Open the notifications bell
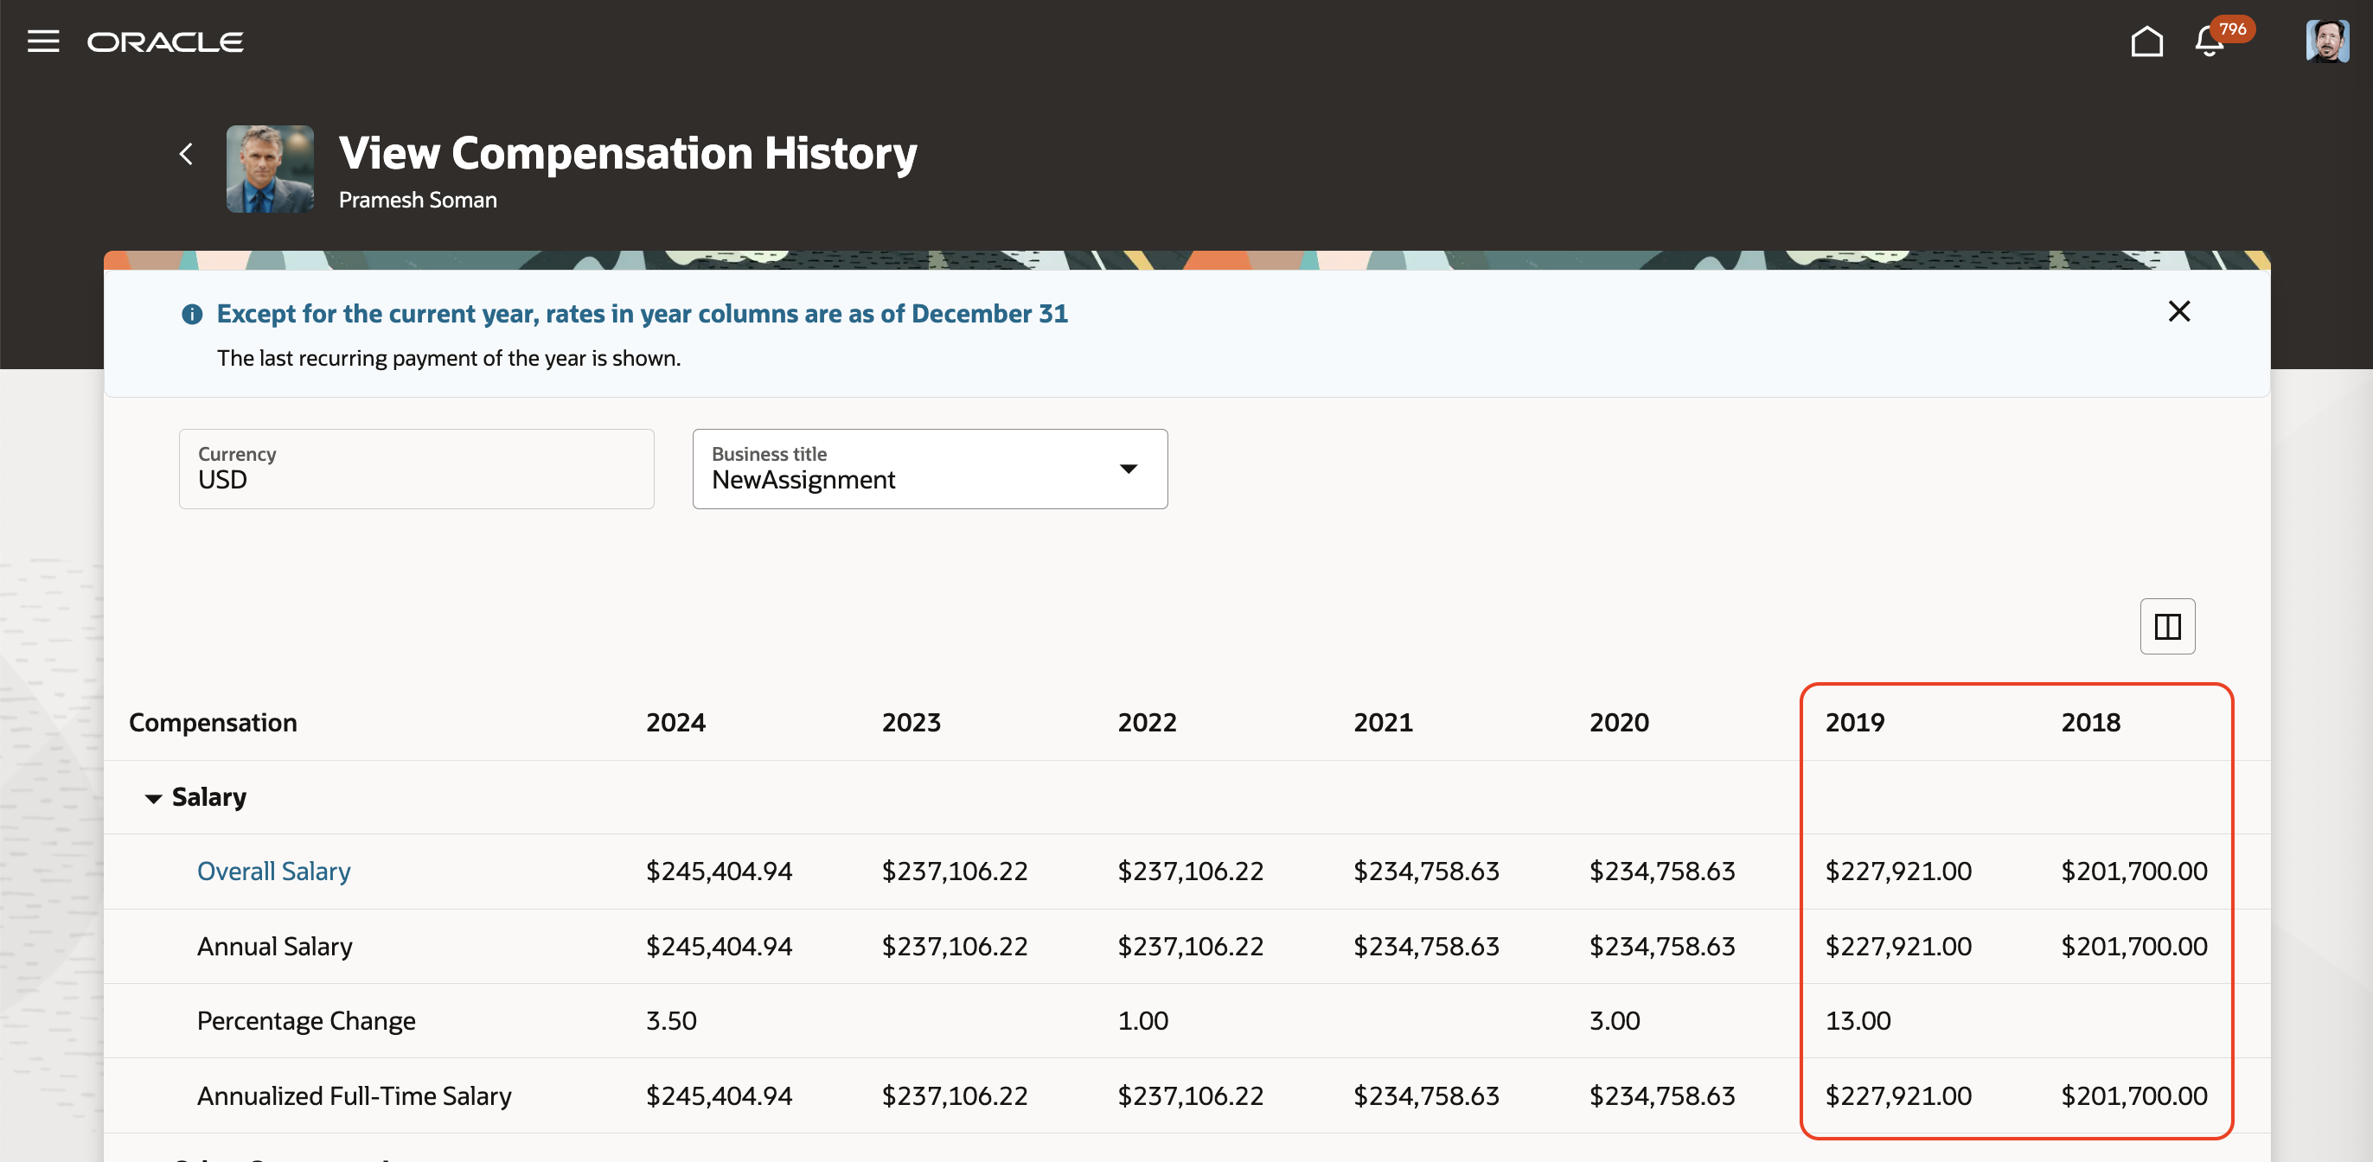This screenshot has height=1162, width=2373. (x=2208, y=42)
